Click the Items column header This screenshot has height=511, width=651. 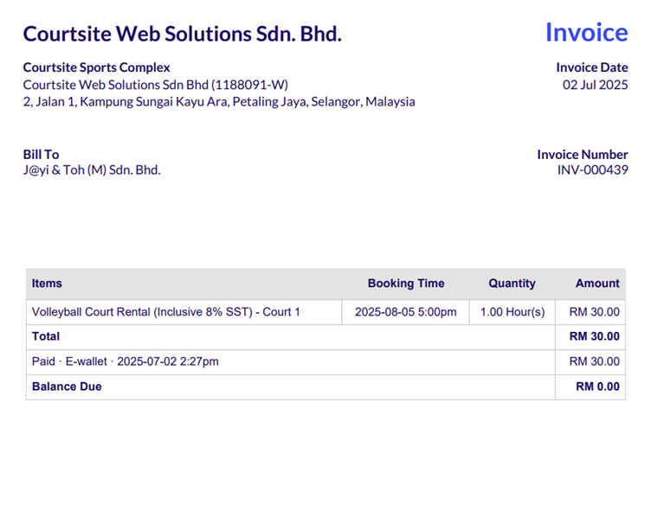[47, 284]
